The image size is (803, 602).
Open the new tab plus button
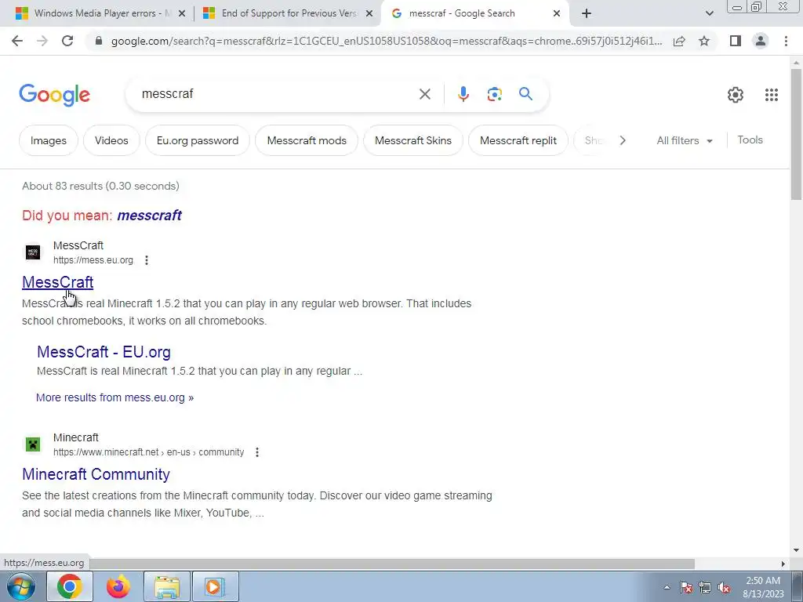[587, 14]
